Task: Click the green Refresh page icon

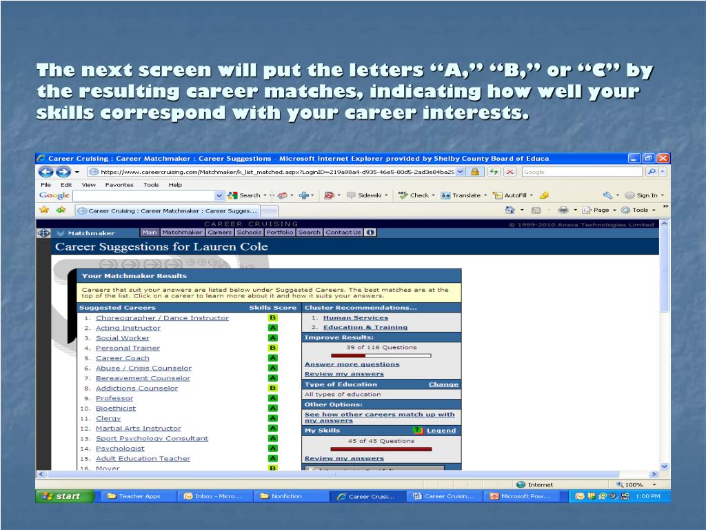Action: pos(494,172)
